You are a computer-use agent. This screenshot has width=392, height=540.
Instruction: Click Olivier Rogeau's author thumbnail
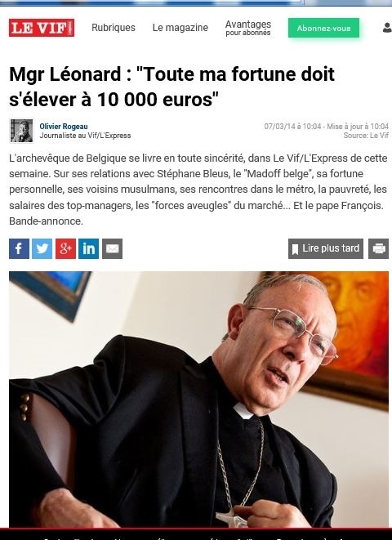(x=21, y=131)
